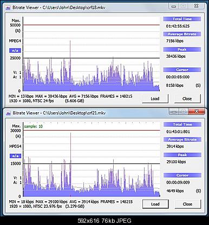
Task: Click Close button in crf18.mkv window
Action: coord(187,99)
